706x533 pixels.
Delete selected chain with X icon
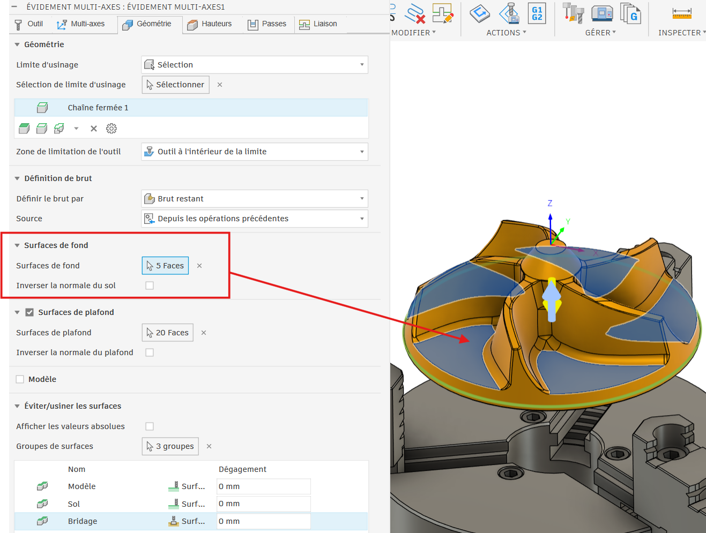[94, 129]
